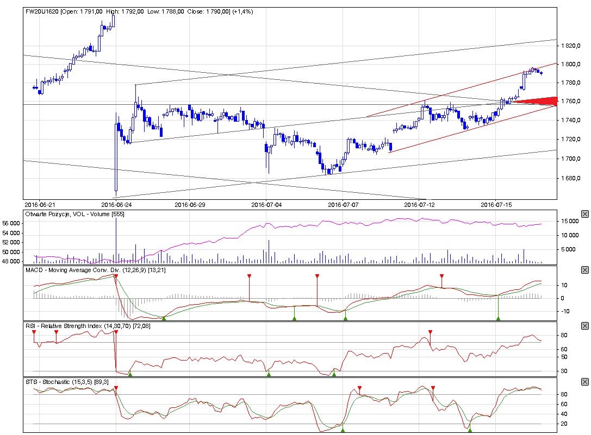
Task: Select the rightmost red sell marker in RSI
Action: pyautogui.click(x=430, y=332)
